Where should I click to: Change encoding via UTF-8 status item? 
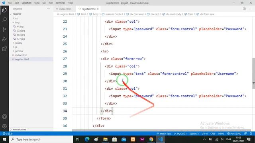click(x=204, y=133)
